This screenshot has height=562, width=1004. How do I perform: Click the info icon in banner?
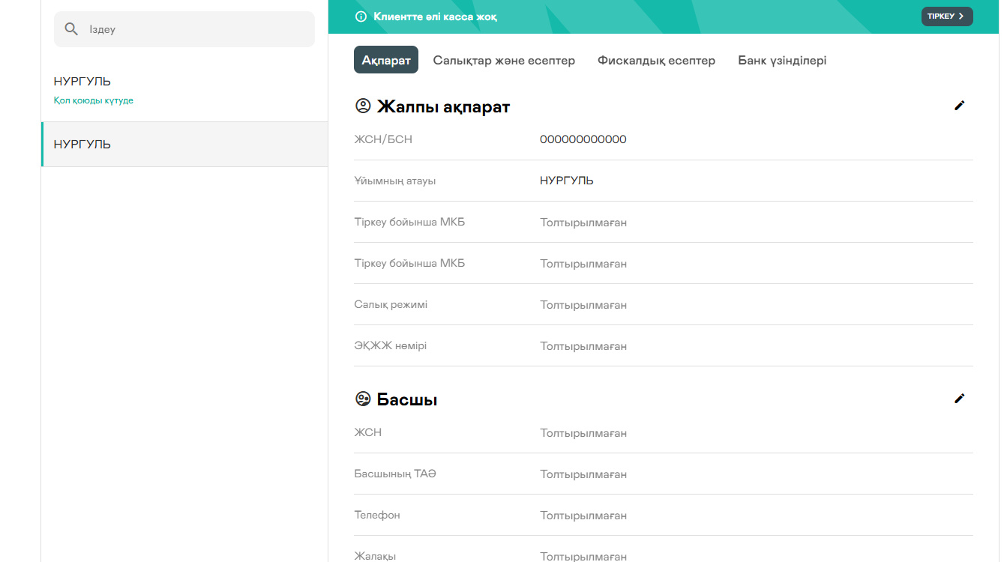[x=361, y=16]
